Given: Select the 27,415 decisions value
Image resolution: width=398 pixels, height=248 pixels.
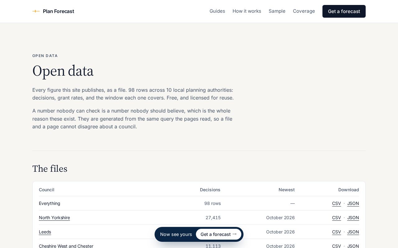Looking at the screenshot, I should 213,218.
